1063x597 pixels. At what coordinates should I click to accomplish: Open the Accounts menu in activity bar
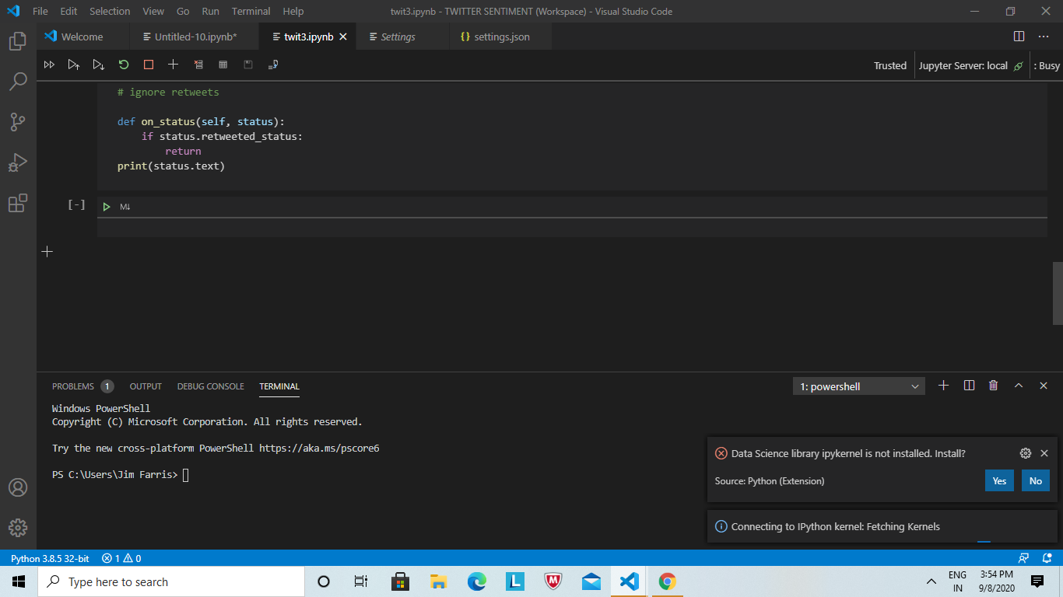18,487
